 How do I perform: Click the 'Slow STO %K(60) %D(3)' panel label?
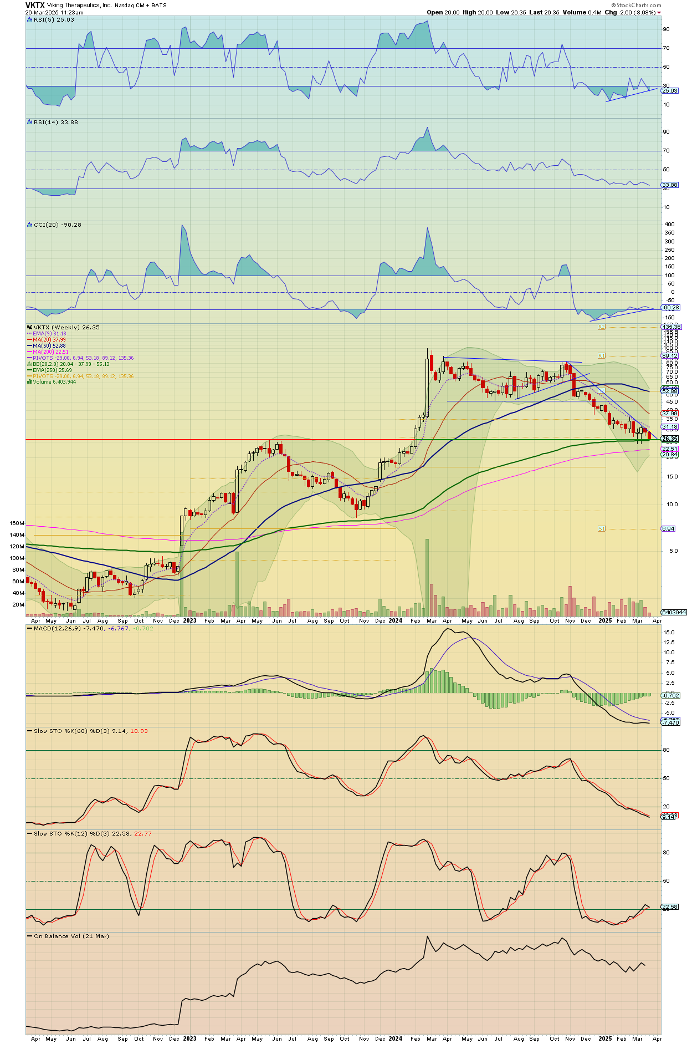pos(91,731)
